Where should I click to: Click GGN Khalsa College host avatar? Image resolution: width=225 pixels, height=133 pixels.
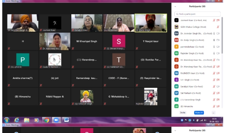(176, 27)
